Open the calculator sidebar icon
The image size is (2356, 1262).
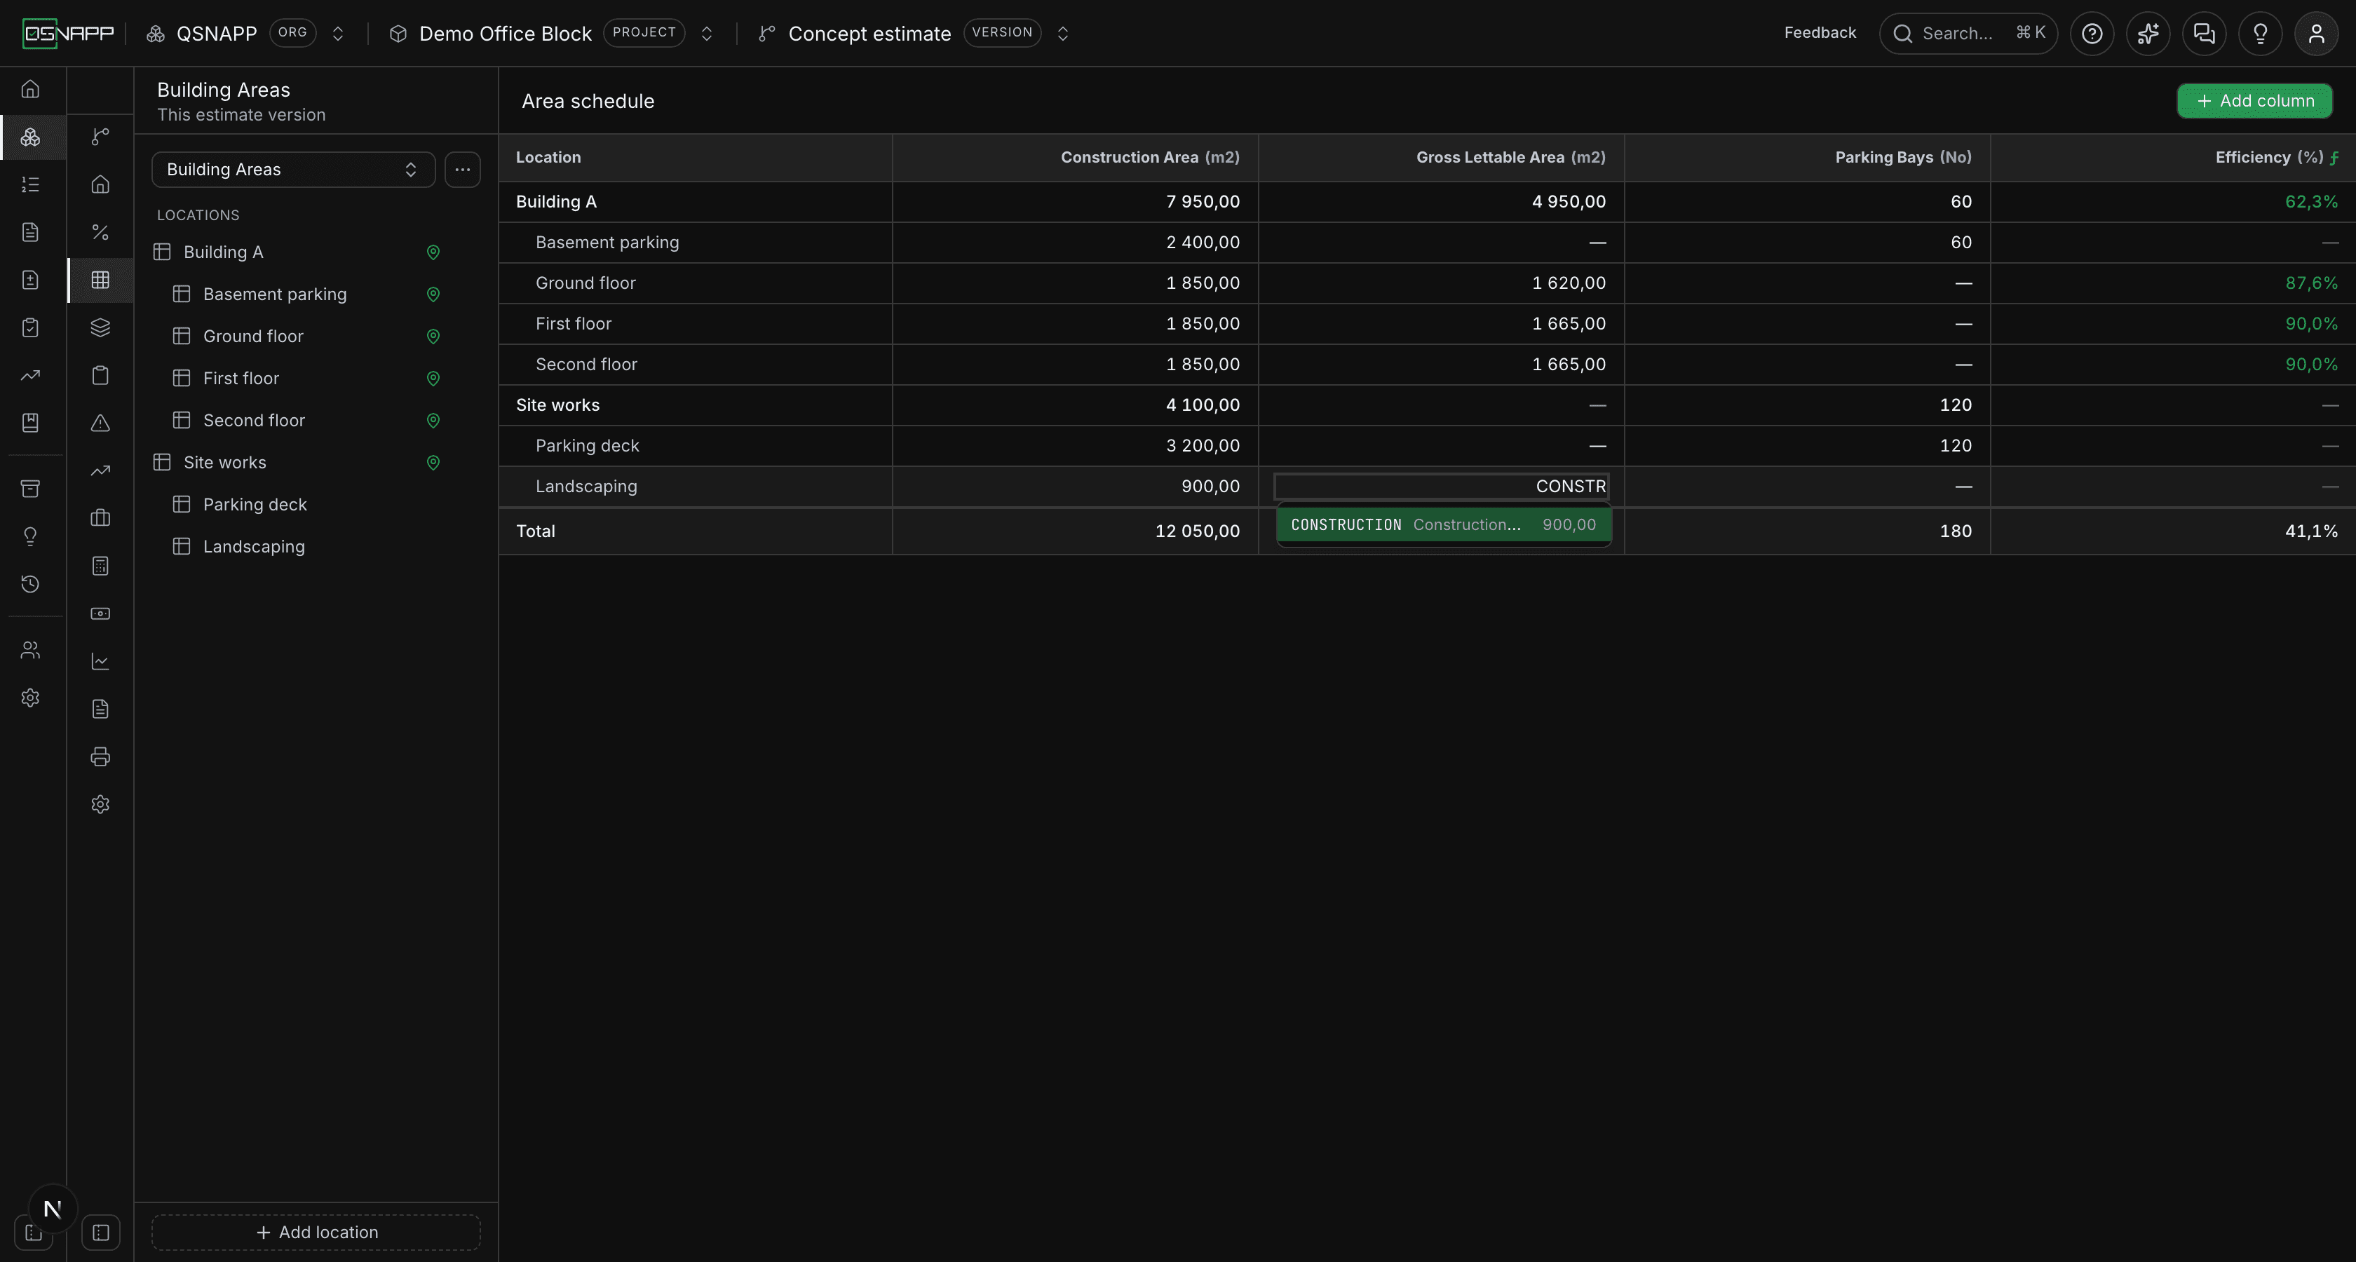point(100,566)
